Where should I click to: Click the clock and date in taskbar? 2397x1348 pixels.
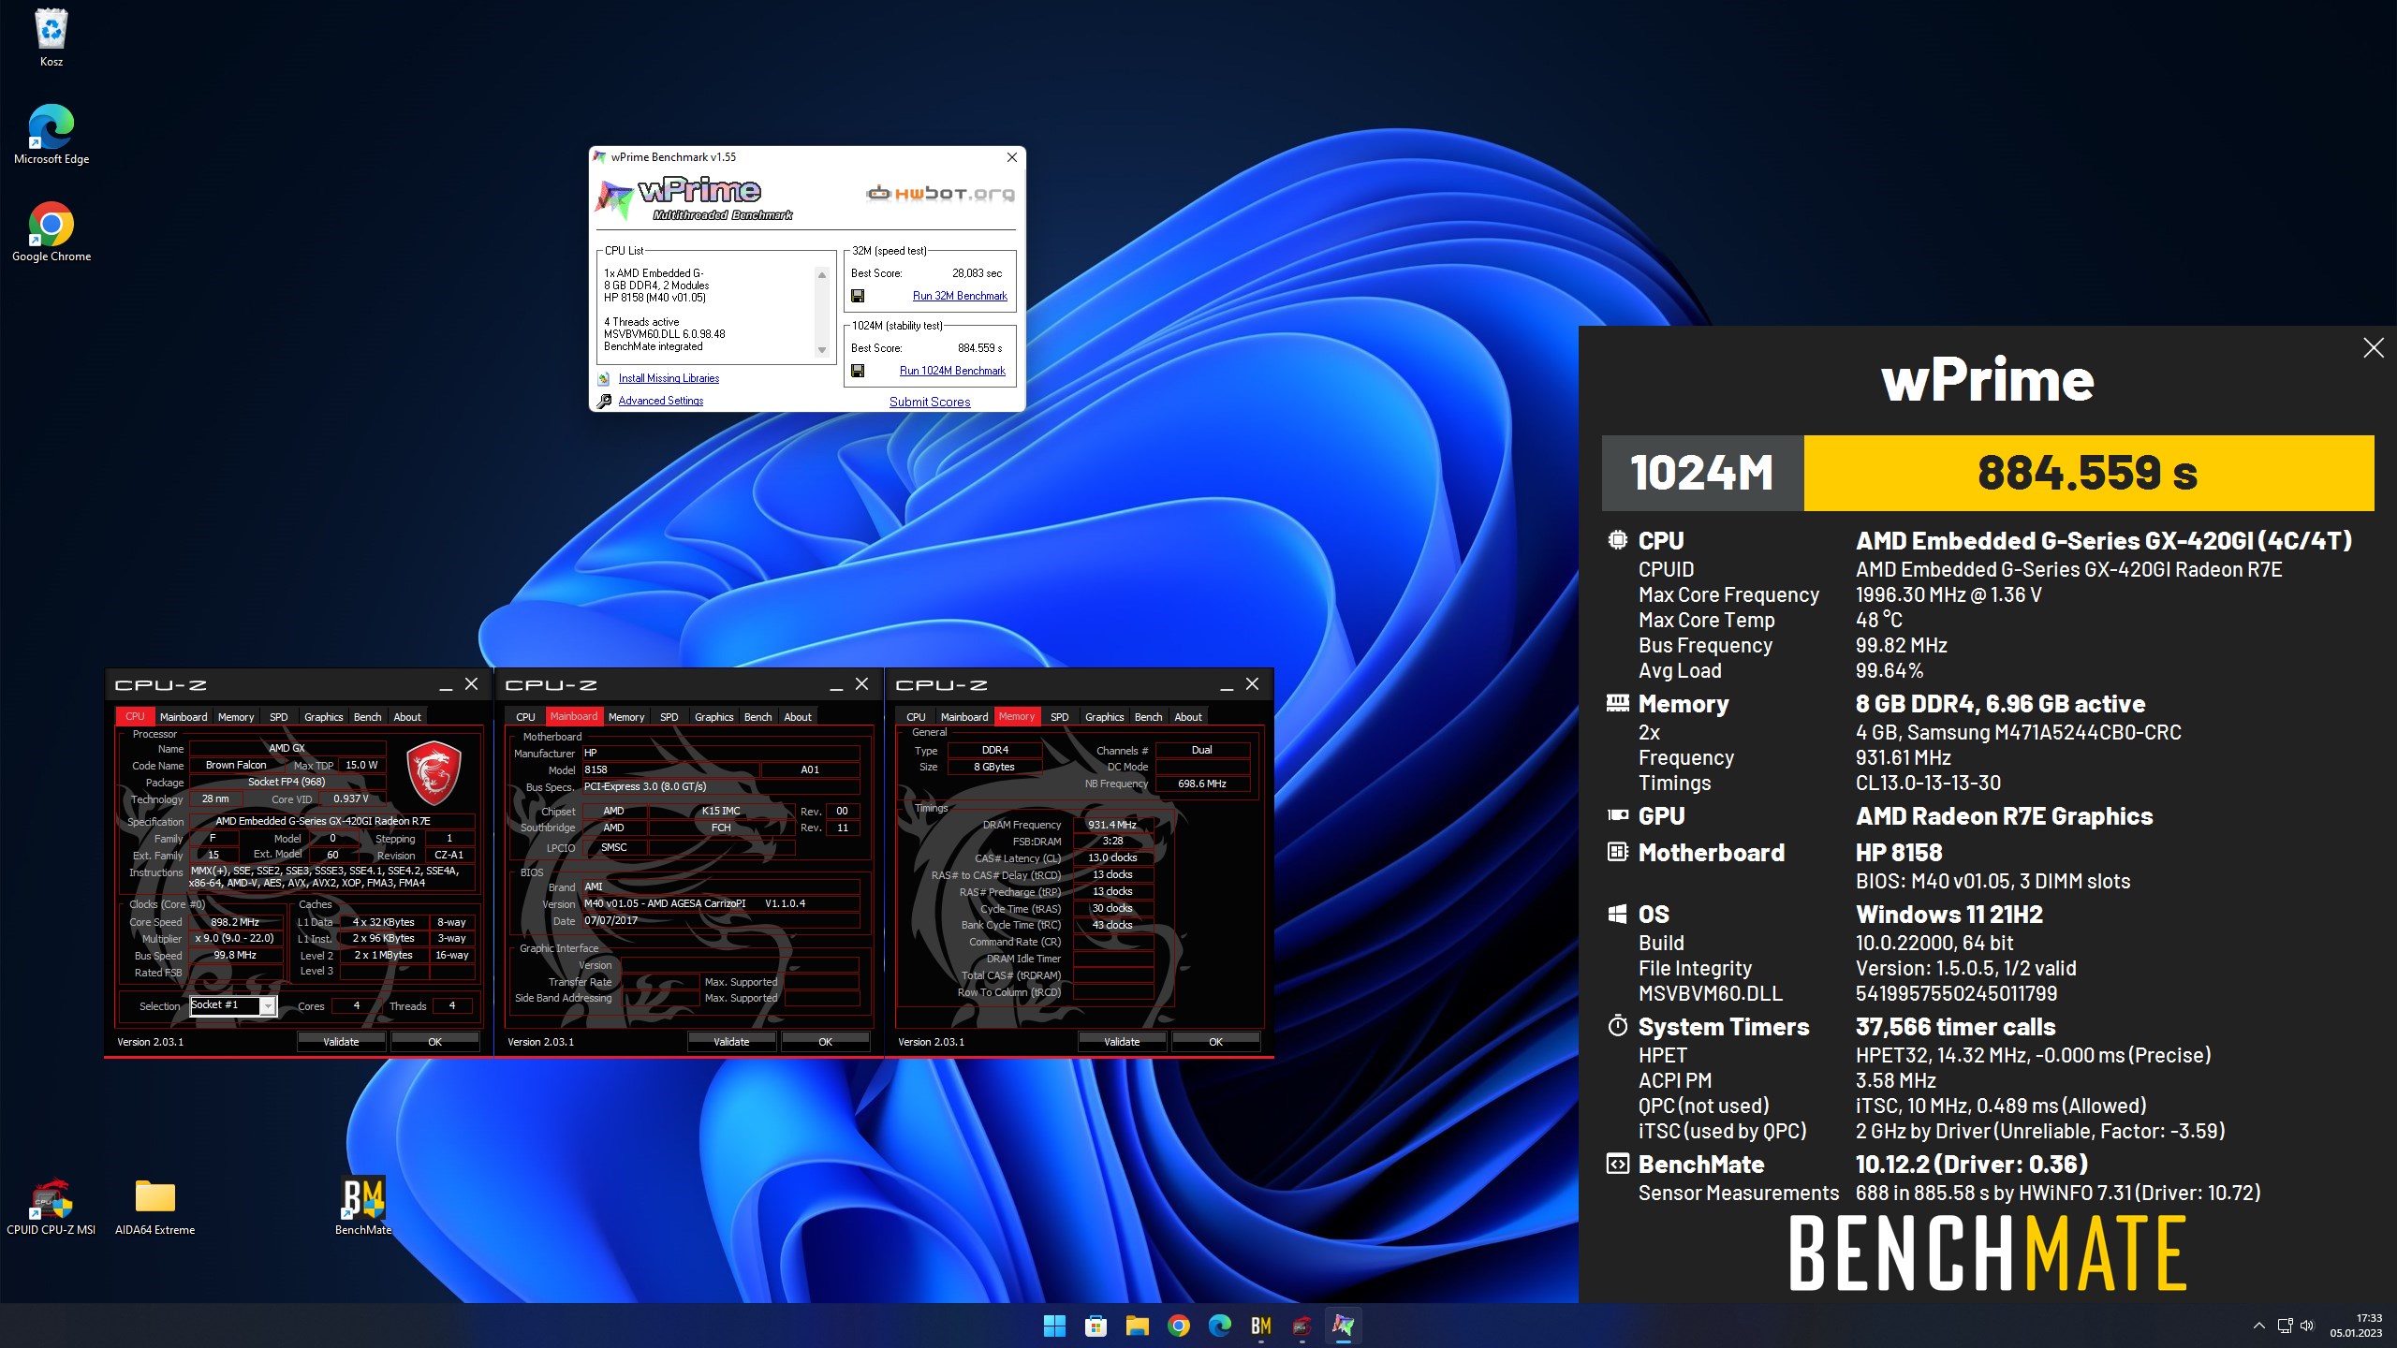coord(2356,1326)
